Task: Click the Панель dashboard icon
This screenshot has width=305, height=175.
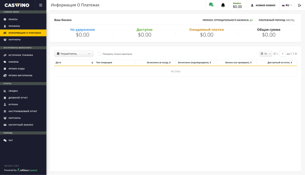Action: click(5, 19)
